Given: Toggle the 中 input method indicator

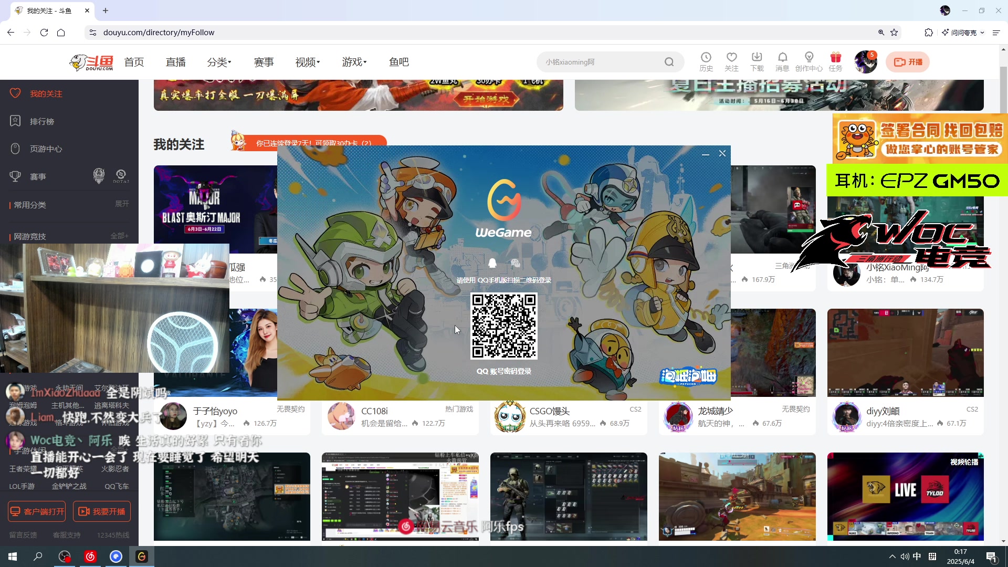Looking at the screenshot, I should tap(917, 556).
